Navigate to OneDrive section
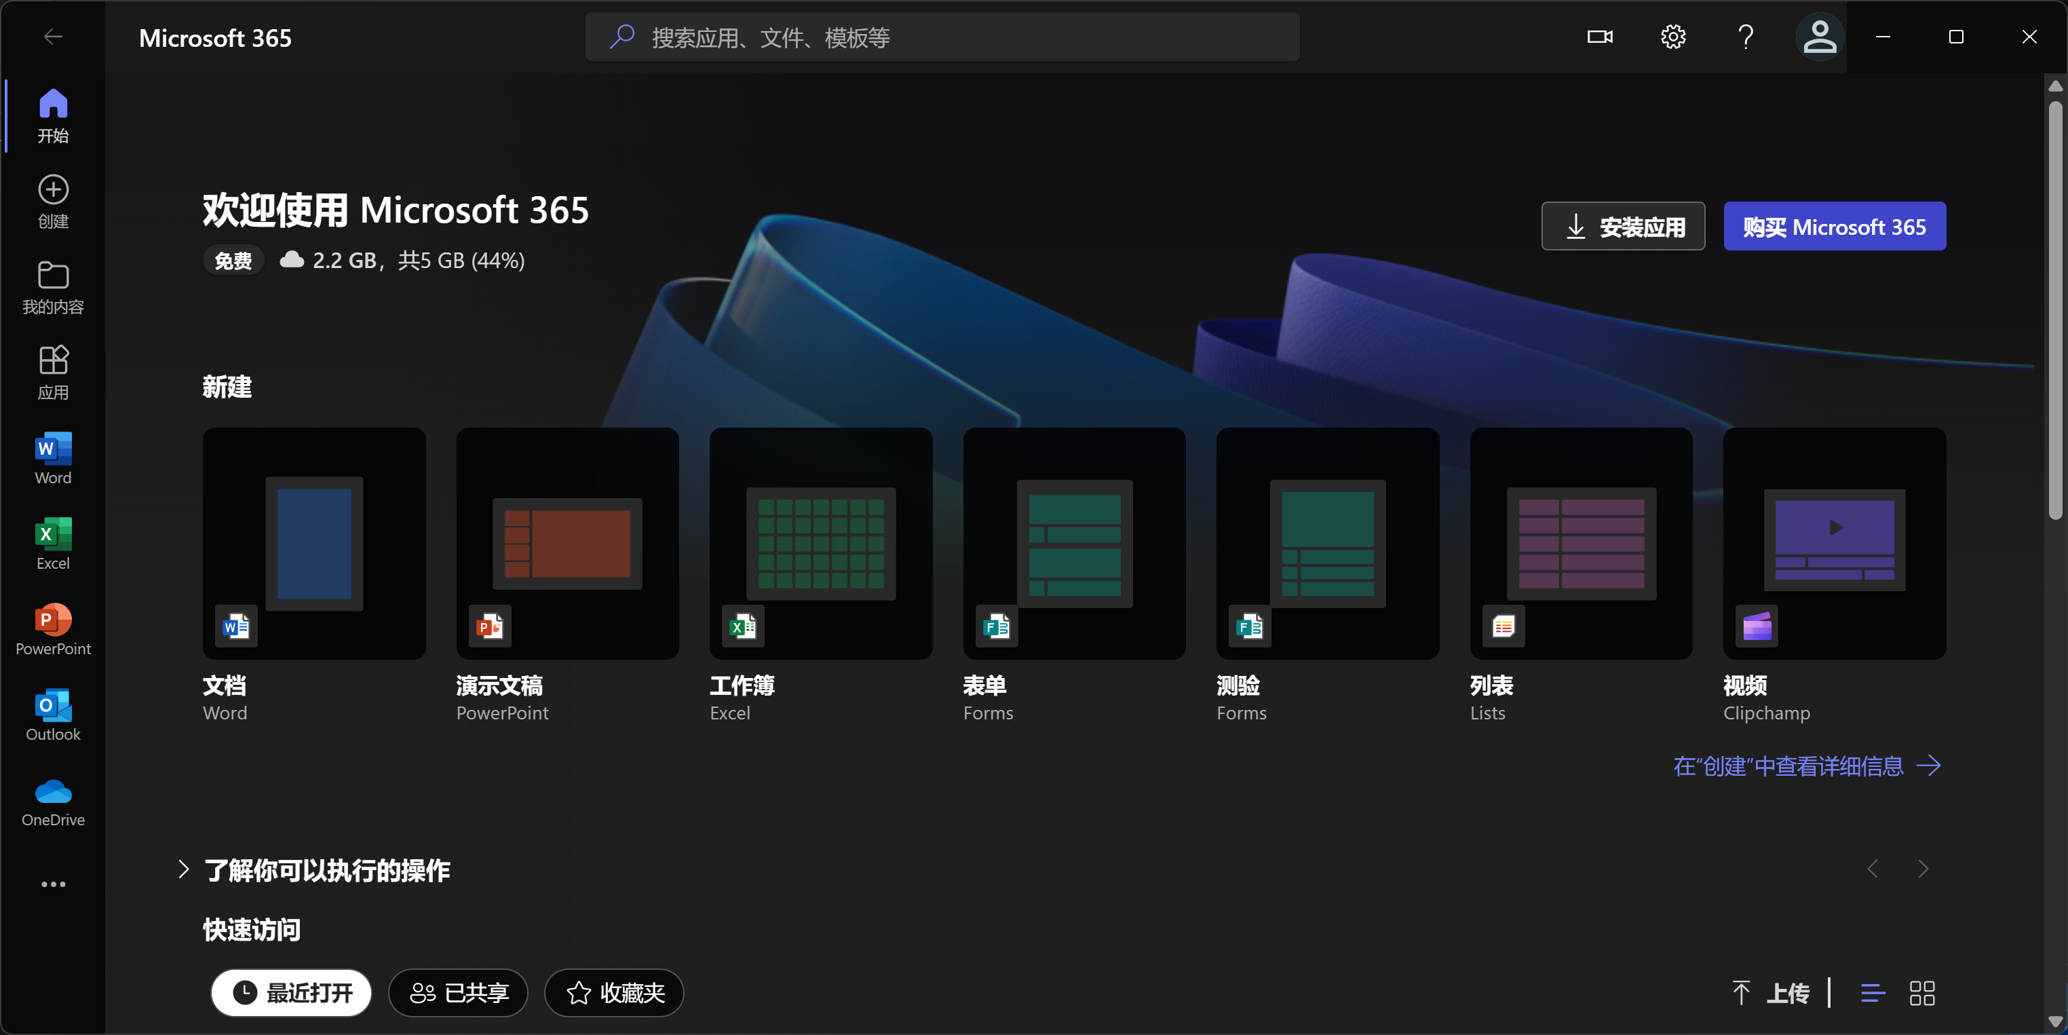Viewport: 2068px width, 1035px height. [x=53, y=804]
